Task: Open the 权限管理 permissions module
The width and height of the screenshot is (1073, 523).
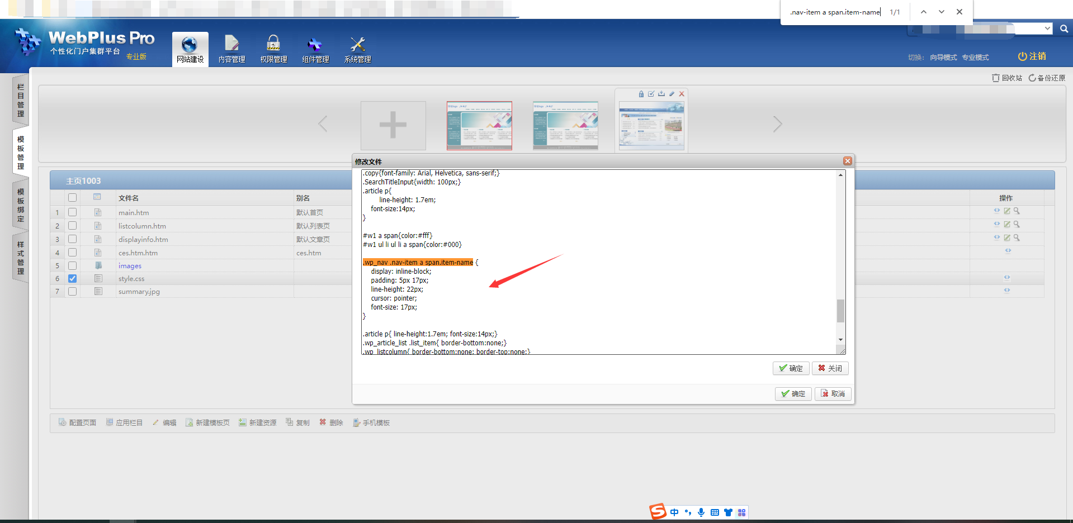Action: tap(273, 49)
